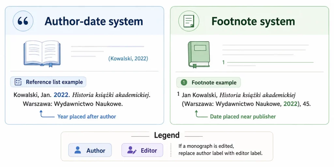The image size is (334, 167).
Task: Select the Reference list example badge
Action: pyautogui.click(x=48, y=82)
